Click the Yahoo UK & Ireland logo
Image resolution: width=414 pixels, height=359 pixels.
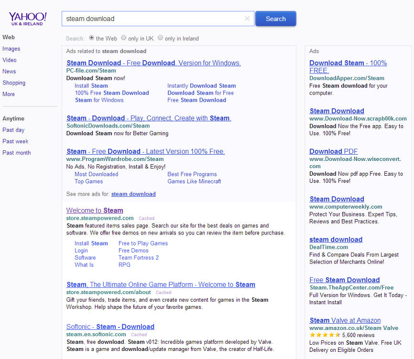27,19
